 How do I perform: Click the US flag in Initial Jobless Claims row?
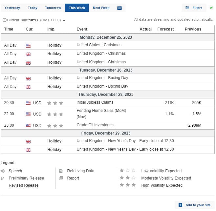pos(28,103)
